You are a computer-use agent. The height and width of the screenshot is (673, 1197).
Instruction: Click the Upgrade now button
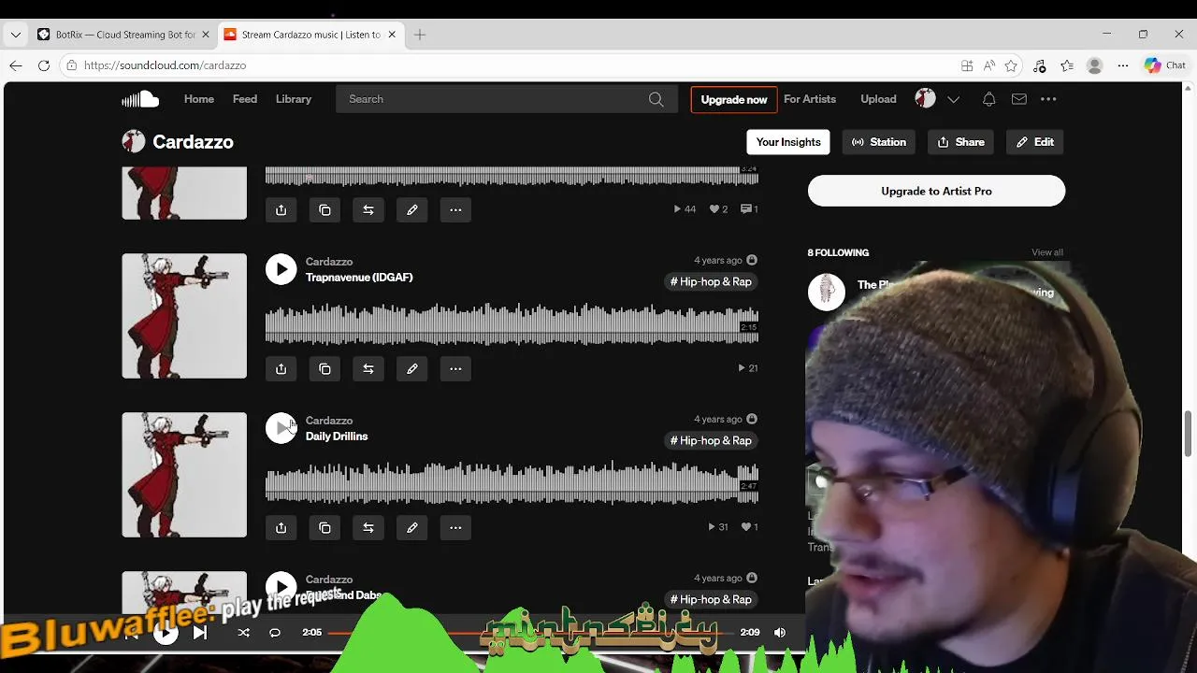(x=734, y=99)
